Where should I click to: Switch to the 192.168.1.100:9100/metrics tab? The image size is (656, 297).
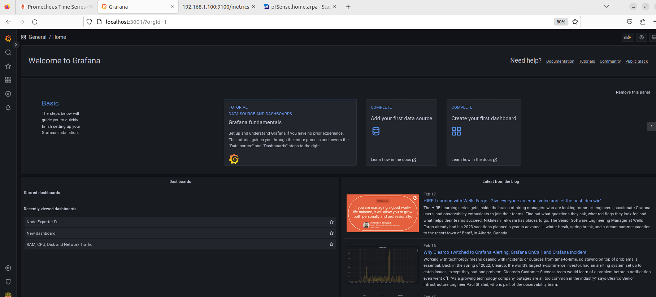[x=216, y=7]
